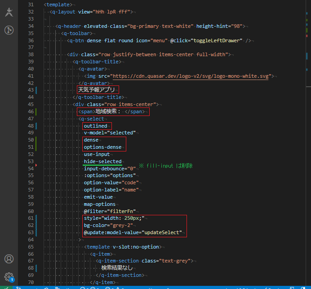
Task: Place cursor on the opening <template> tag
Action: pyautogui.click(x=58, y=4)
